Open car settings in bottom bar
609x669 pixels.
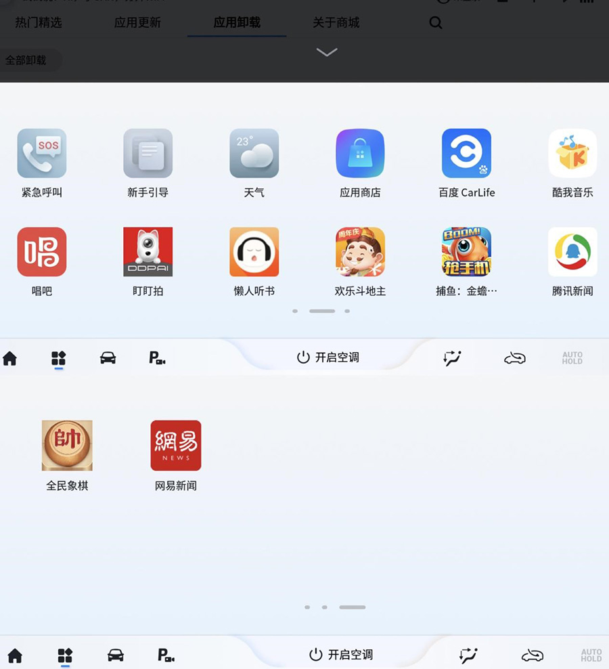point(116,655)
